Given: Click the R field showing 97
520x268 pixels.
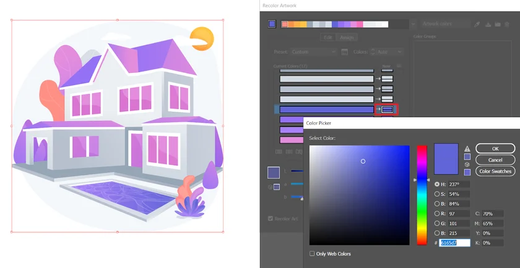Looking at the screenshot, I should (459, 214).
